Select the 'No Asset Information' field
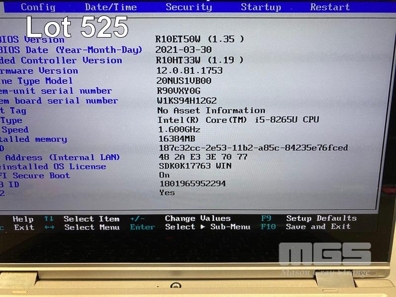The height and width of the screenshot is (297, 396). [211, 110]
